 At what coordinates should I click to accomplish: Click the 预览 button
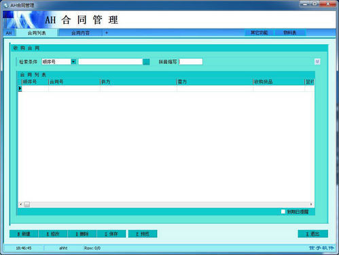(143, 234)
